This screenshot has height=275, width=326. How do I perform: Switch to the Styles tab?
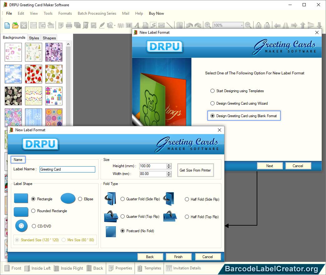(x=34, y=38)
